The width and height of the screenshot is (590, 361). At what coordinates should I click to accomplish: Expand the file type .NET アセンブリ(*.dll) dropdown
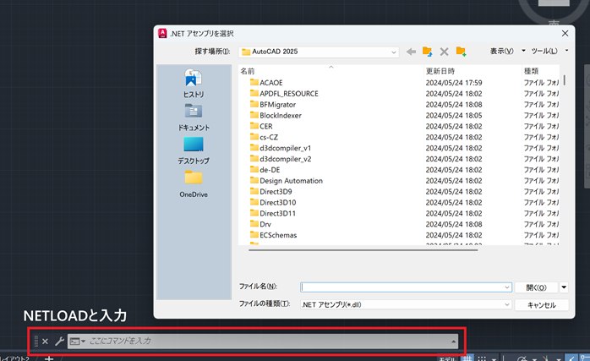click(507, 304)
